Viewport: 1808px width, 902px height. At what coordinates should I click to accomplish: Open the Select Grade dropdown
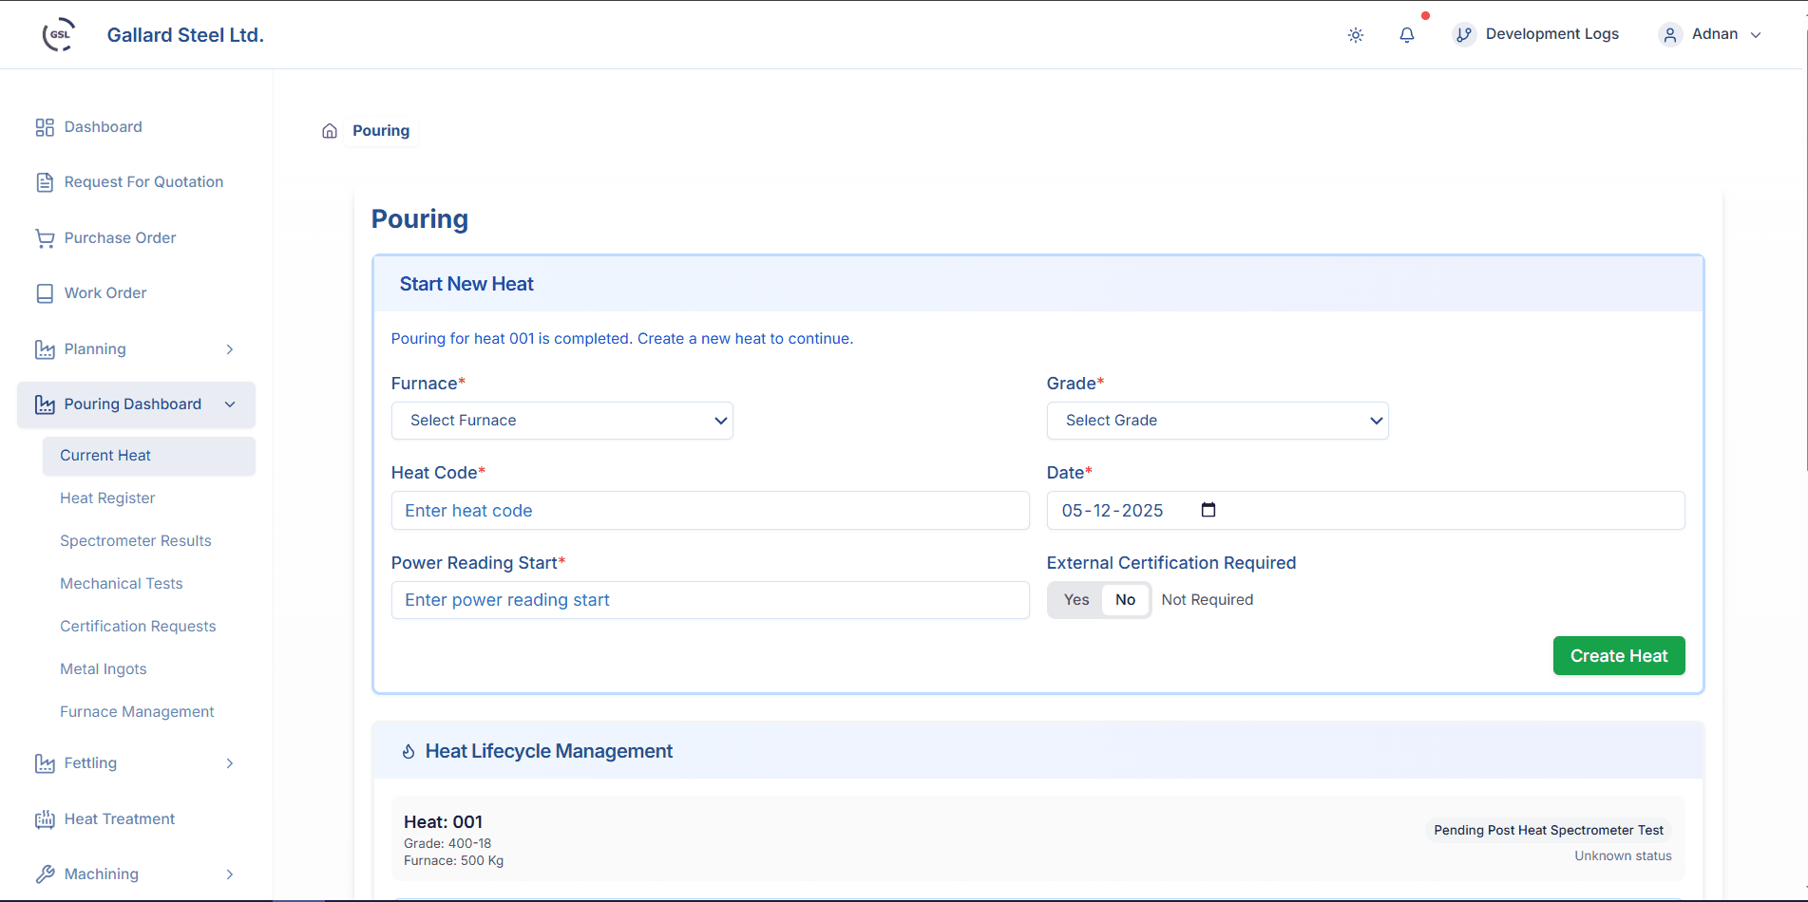coord(1217,420)
